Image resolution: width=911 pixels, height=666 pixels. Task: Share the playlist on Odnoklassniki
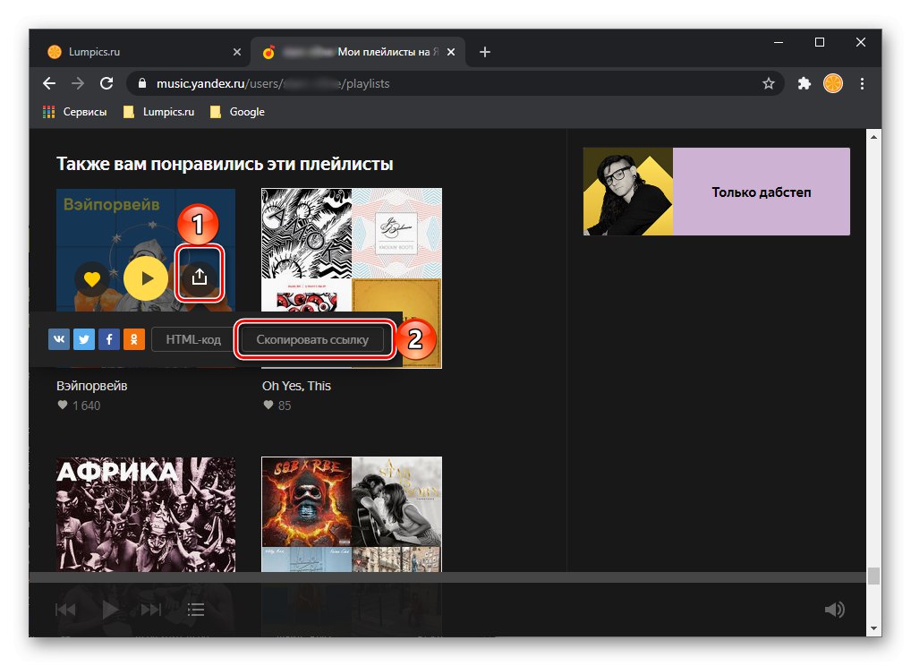[133, 339]
